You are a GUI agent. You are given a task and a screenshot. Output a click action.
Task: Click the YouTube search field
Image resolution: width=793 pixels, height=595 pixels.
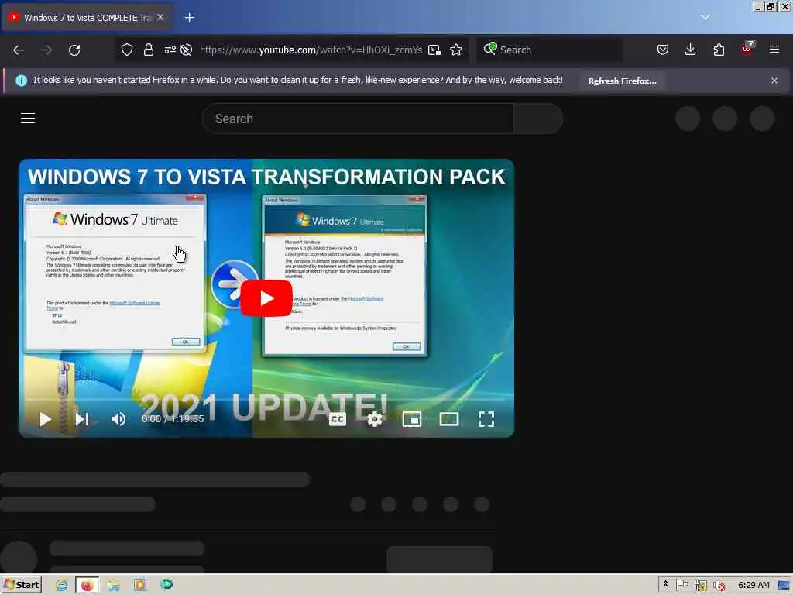click(x=358, y=119)
